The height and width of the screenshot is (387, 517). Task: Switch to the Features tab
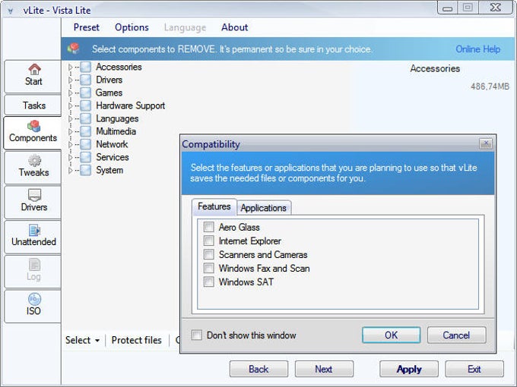(214, 206)
